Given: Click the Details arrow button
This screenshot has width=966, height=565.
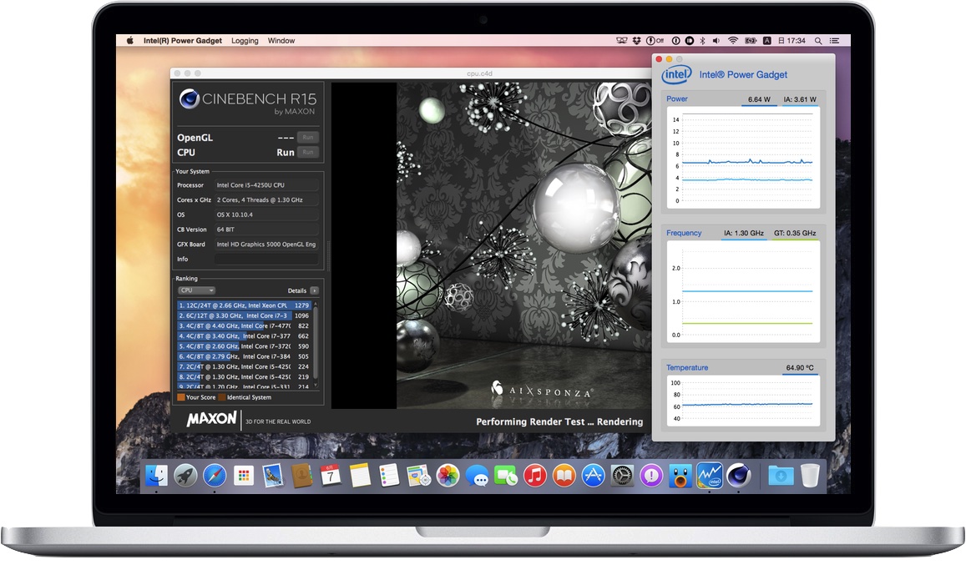Looking at the screenshot, I should 314,290.
